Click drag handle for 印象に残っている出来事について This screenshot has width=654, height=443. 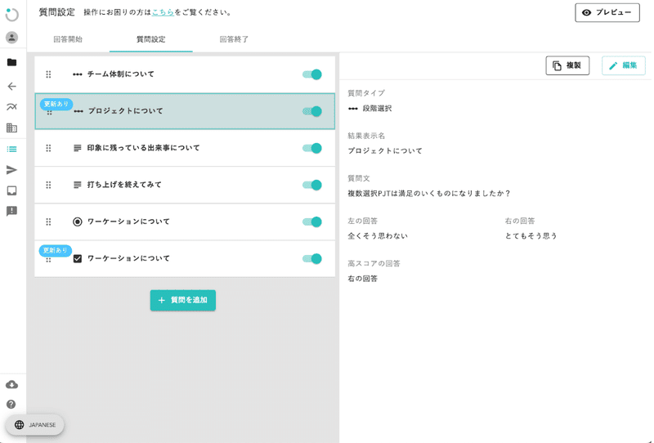pos(48,148)
